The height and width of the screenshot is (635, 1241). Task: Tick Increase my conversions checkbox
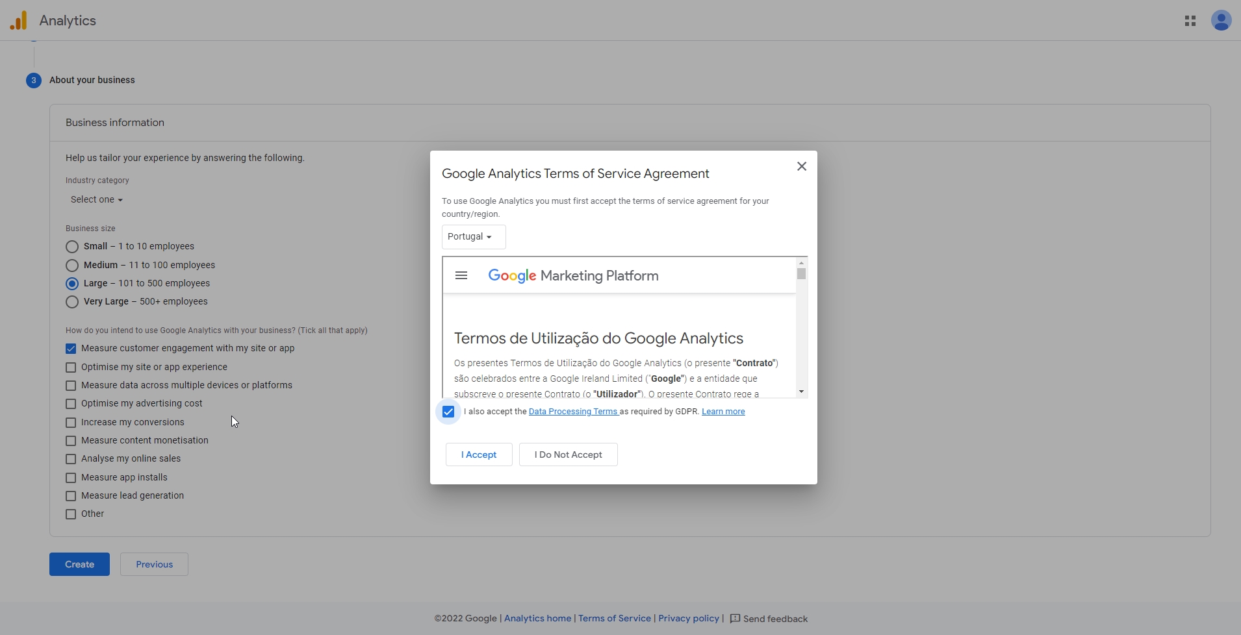tap(71, 423)
